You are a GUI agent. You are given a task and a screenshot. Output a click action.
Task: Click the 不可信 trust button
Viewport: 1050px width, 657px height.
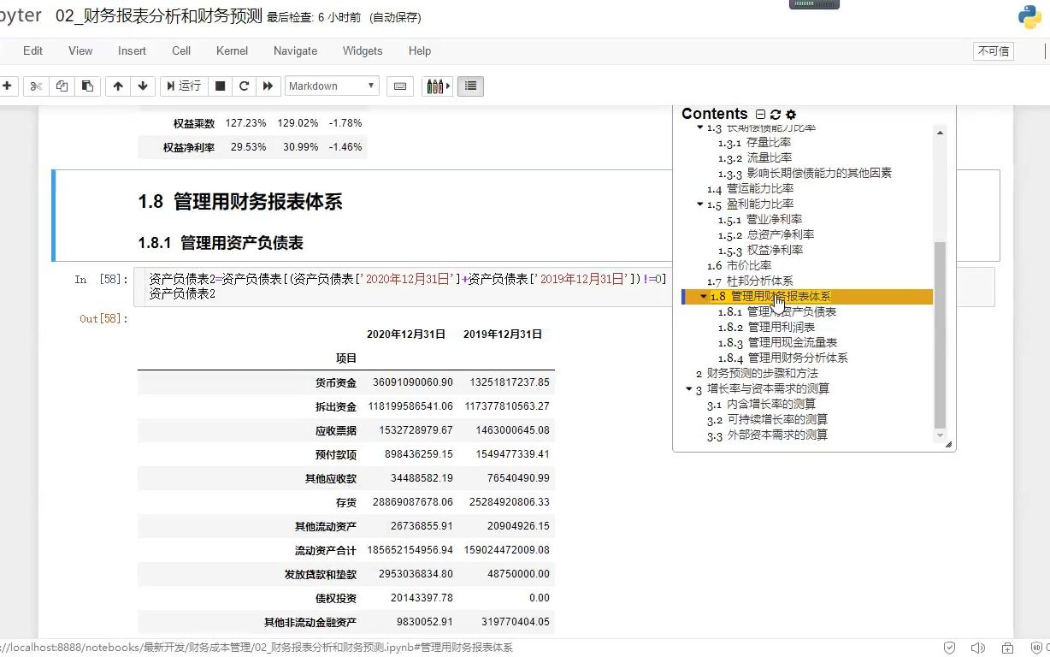point(993,50)
